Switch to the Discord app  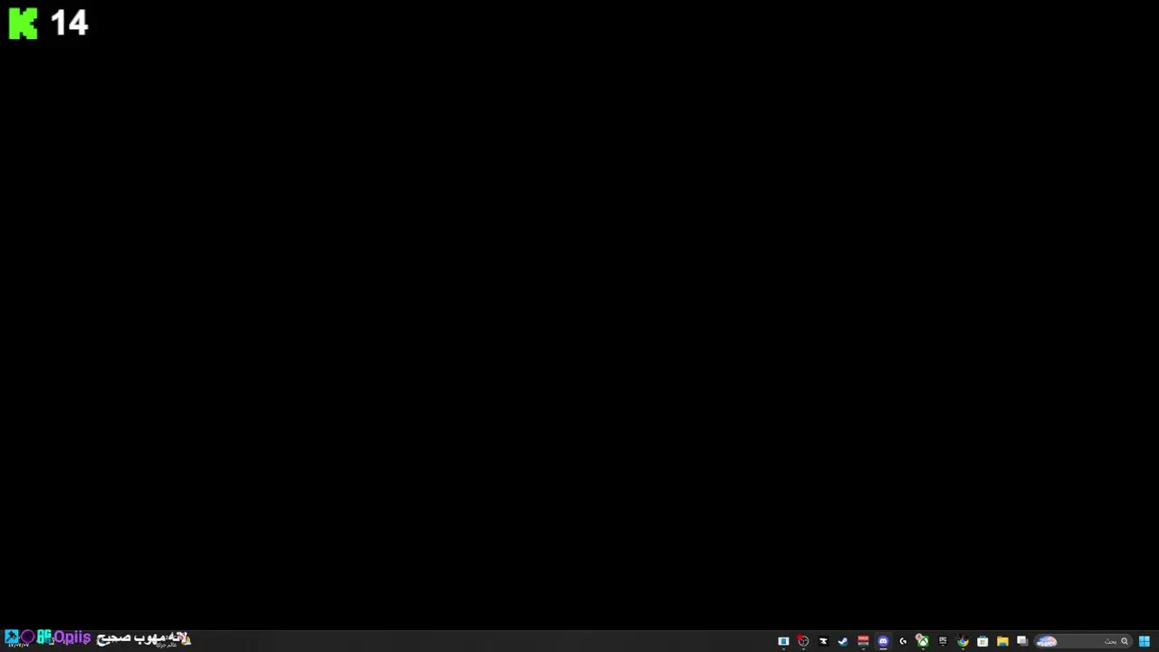883,641
